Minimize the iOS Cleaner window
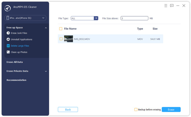Viewport: 191px width, 117px height. 178,6
